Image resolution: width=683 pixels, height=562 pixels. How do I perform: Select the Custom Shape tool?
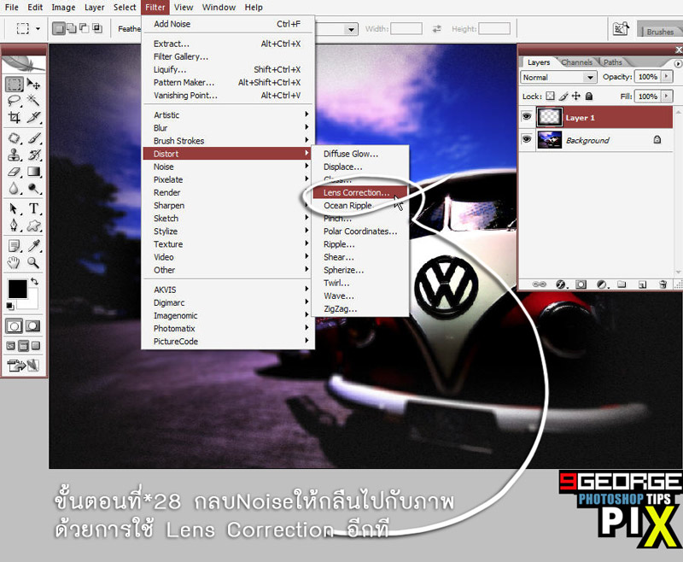(x=33, y=225)
